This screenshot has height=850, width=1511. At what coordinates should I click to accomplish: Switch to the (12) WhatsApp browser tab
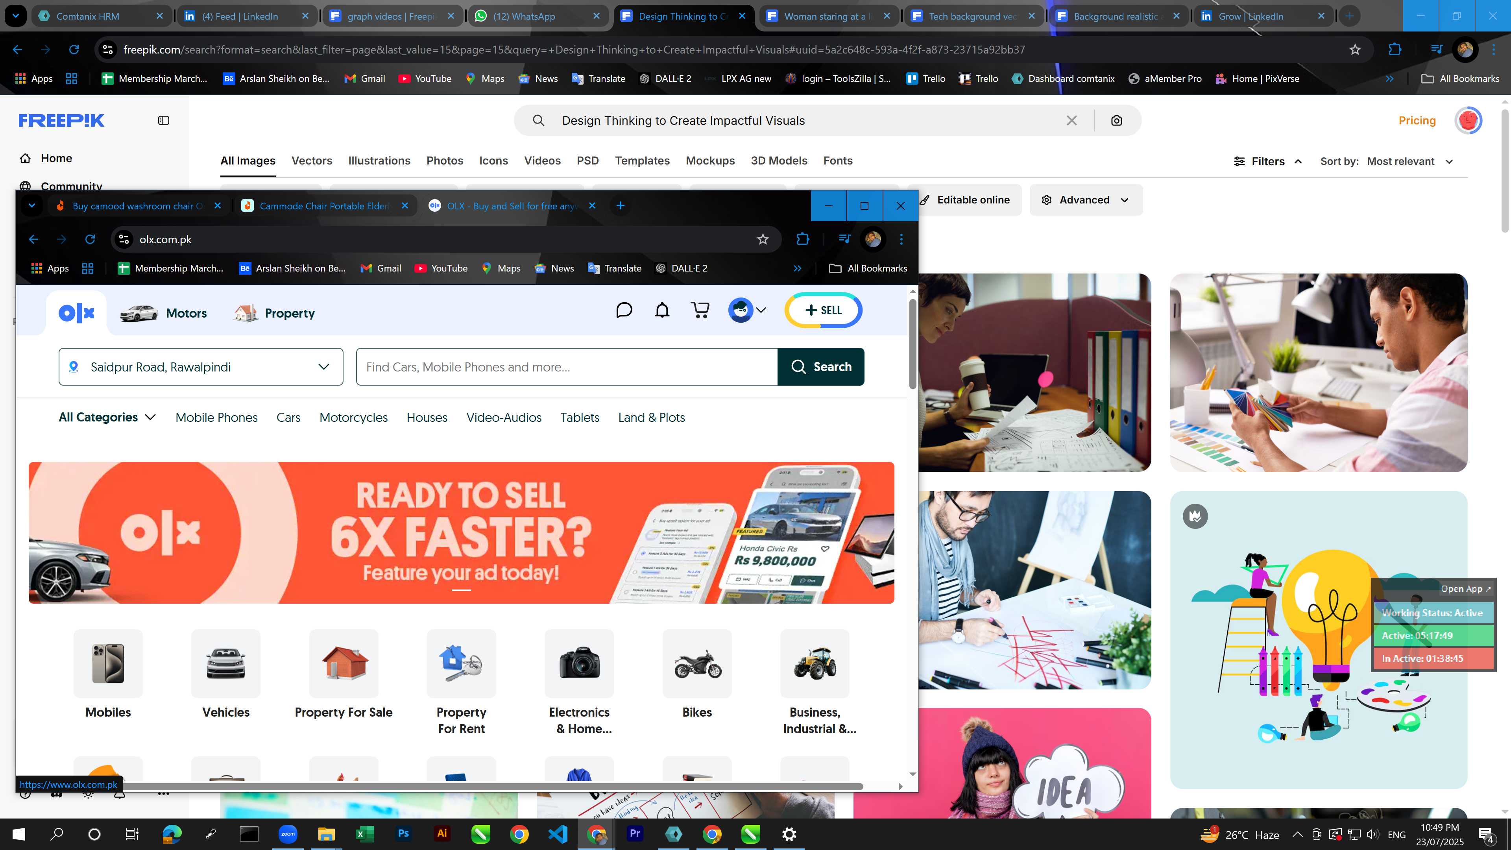(538, 16)
